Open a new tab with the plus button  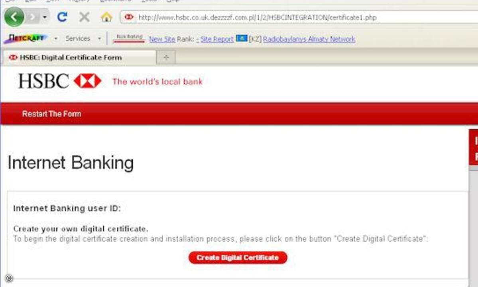pyautogui.click(x=166, y=57)
